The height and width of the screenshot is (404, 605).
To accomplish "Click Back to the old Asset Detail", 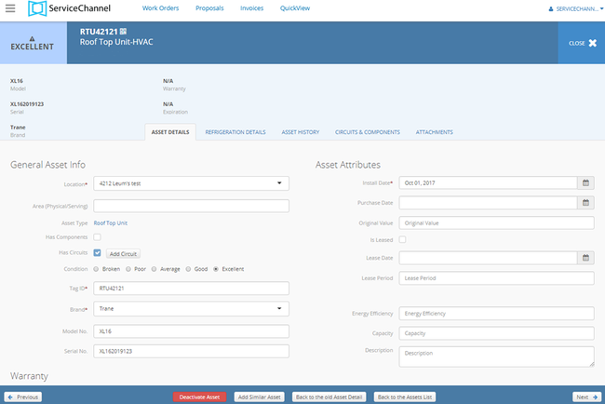I will pos(329,397).
